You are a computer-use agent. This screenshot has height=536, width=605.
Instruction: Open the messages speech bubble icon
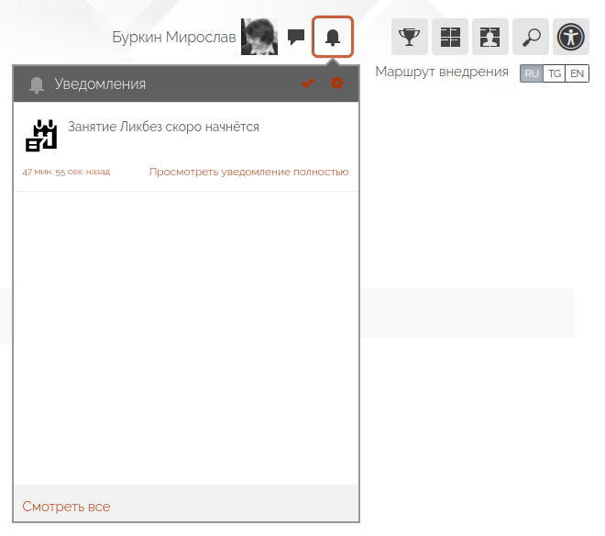[296, 37]
